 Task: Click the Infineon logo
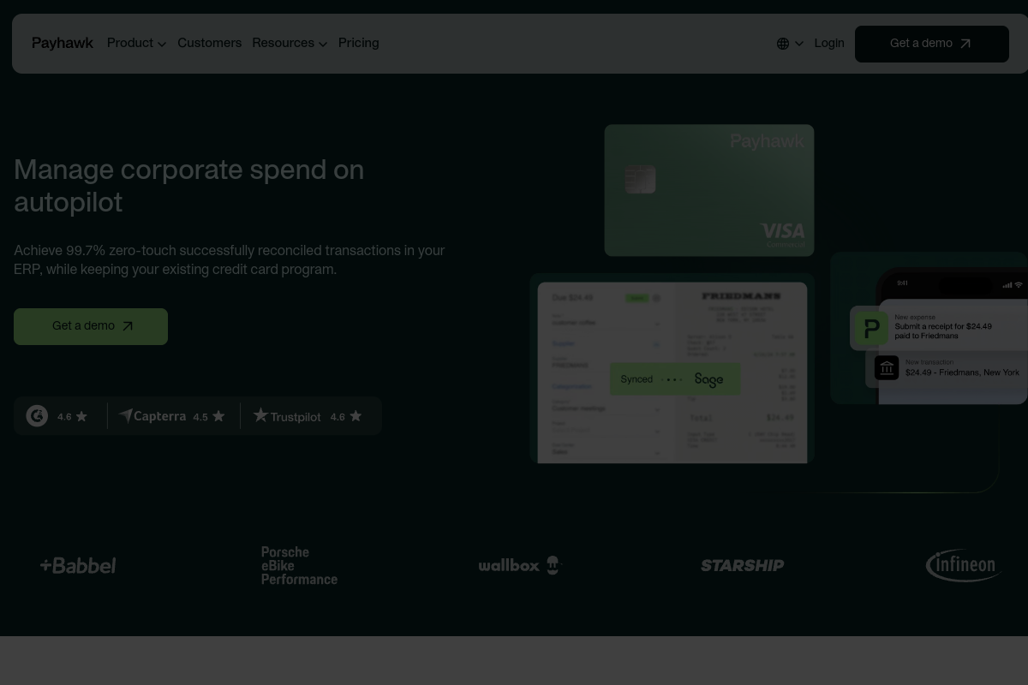[x=964, y=565]
